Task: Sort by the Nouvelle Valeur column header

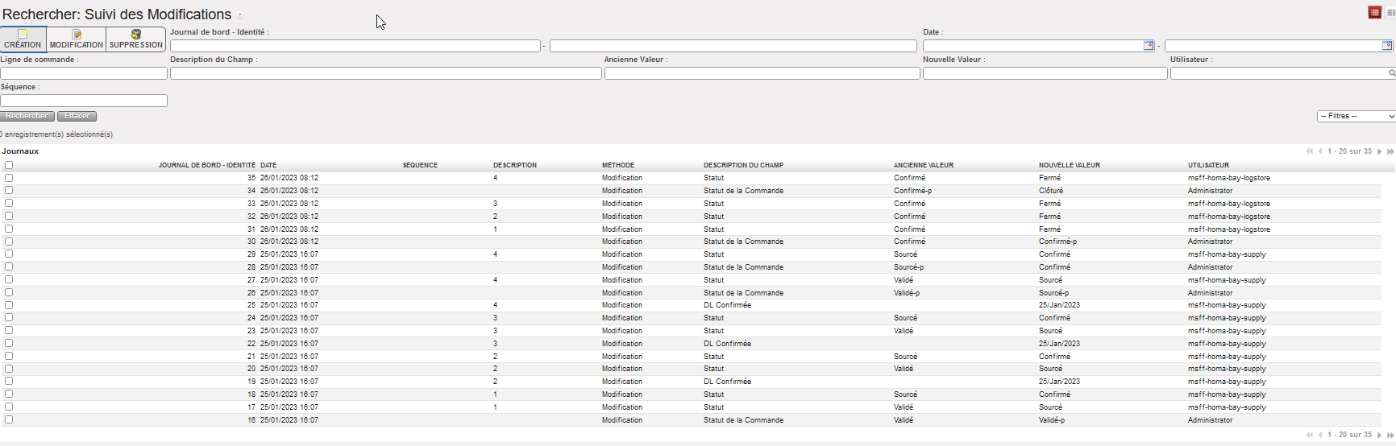Action: coord(1069,165)
